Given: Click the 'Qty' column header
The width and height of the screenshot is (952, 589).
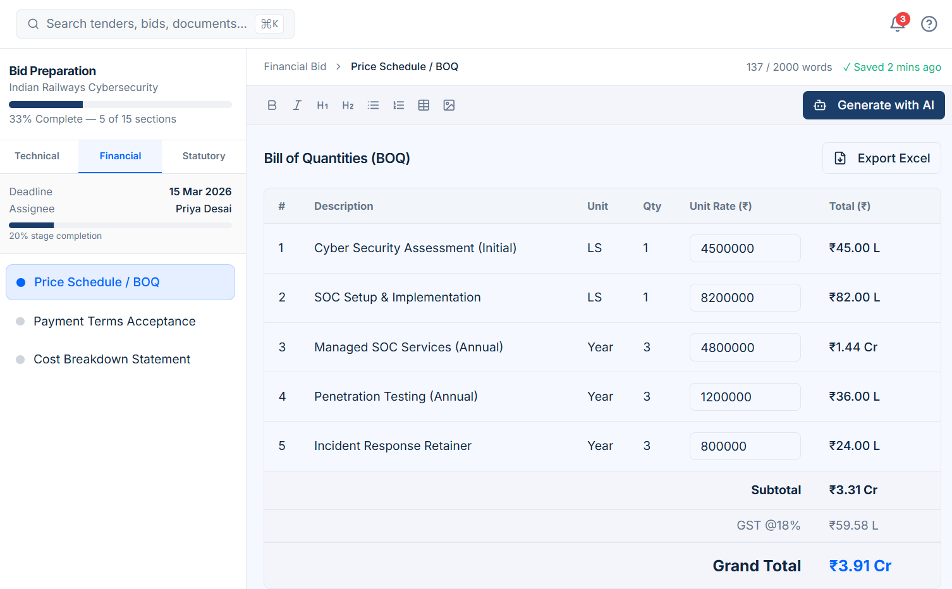Looking at the screenshot, I should click(x=652, y=206).
